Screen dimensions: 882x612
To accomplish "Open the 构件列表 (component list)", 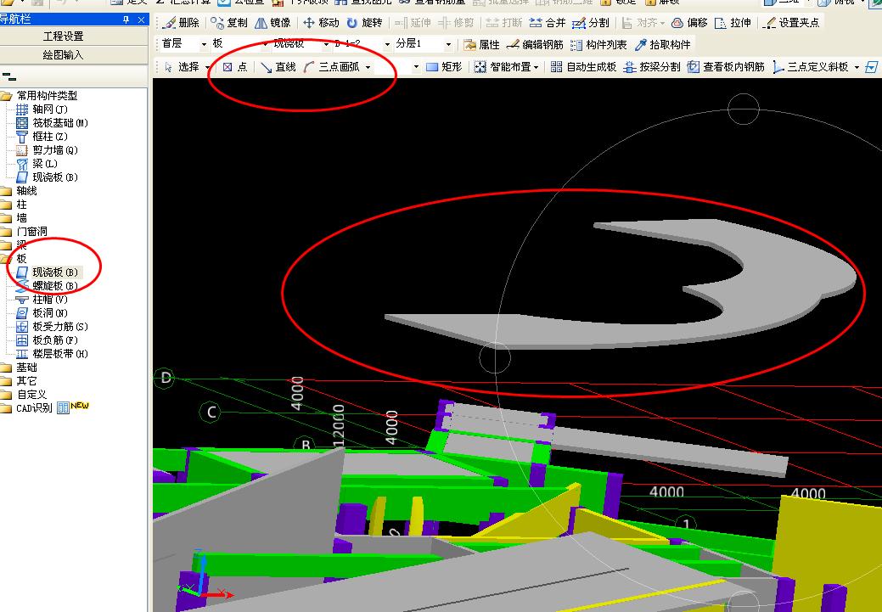I will (x=598, y=44).
